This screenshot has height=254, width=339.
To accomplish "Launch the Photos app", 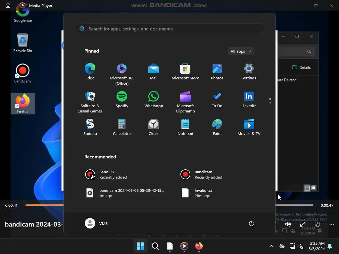I will pos(217,72).
